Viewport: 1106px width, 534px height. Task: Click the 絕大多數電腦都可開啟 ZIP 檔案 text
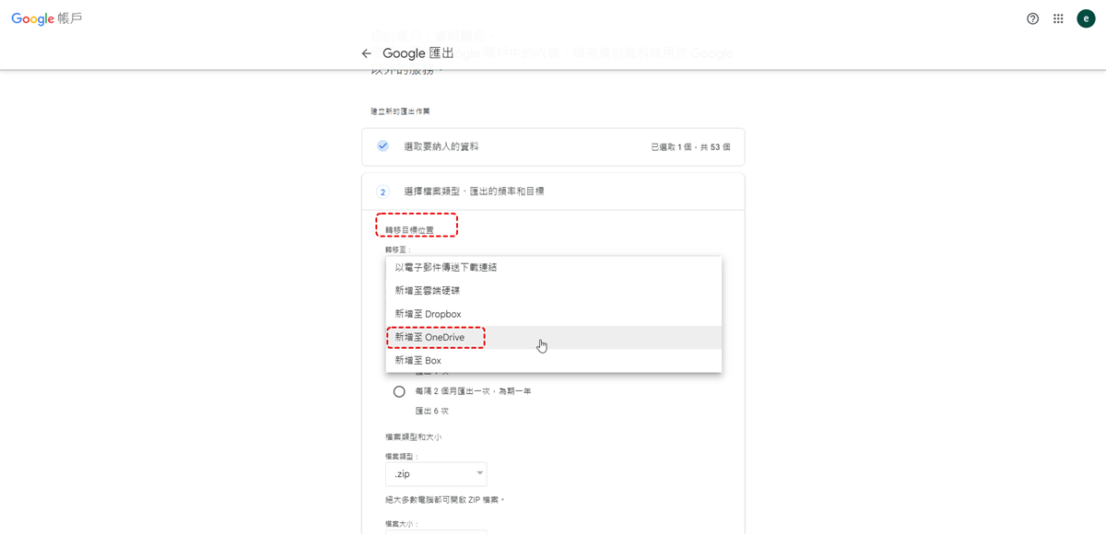pyautogui.click(x=445, y=500)
